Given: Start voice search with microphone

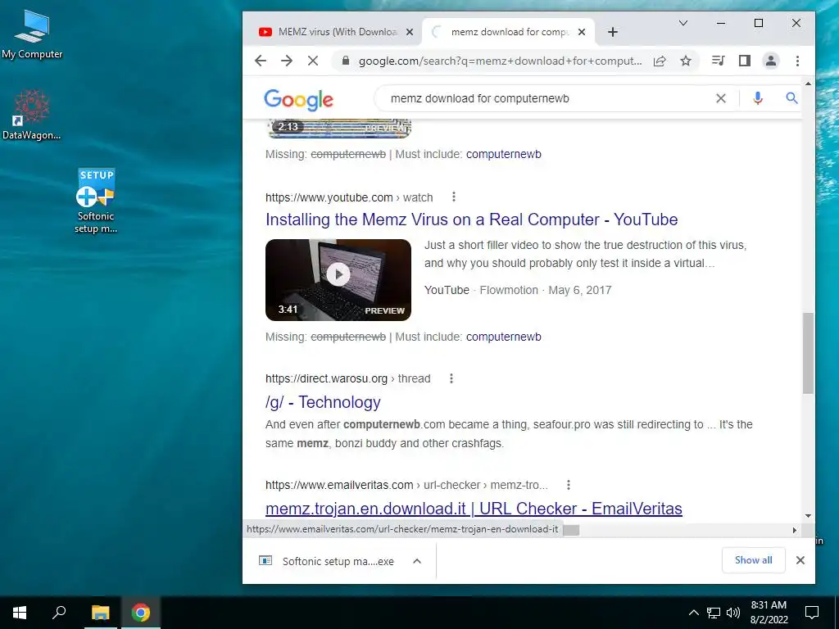Looking at the screenshot, I should (x=757, y=98).
